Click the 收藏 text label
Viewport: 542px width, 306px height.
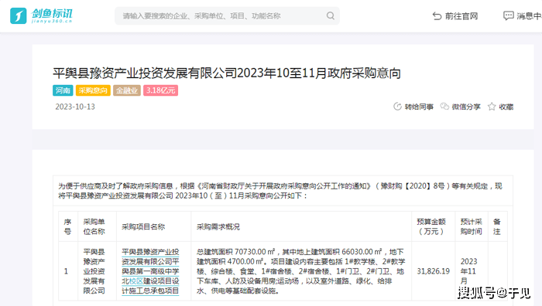[x=506, y=107]
